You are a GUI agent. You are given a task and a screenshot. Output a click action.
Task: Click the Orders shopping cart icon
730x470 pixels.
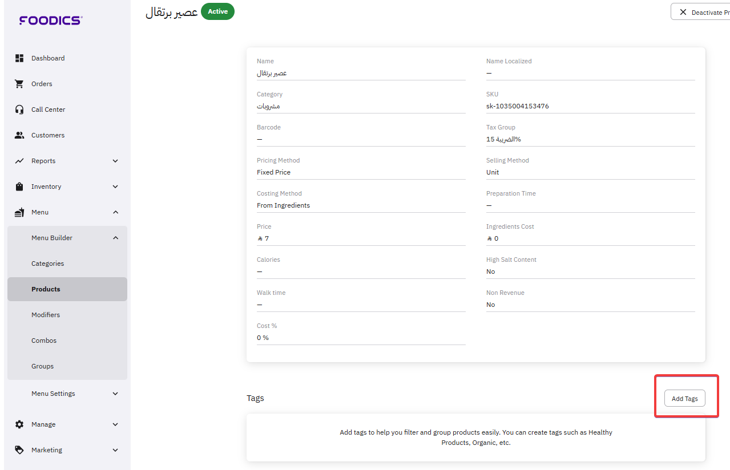[x=19, y=84]
